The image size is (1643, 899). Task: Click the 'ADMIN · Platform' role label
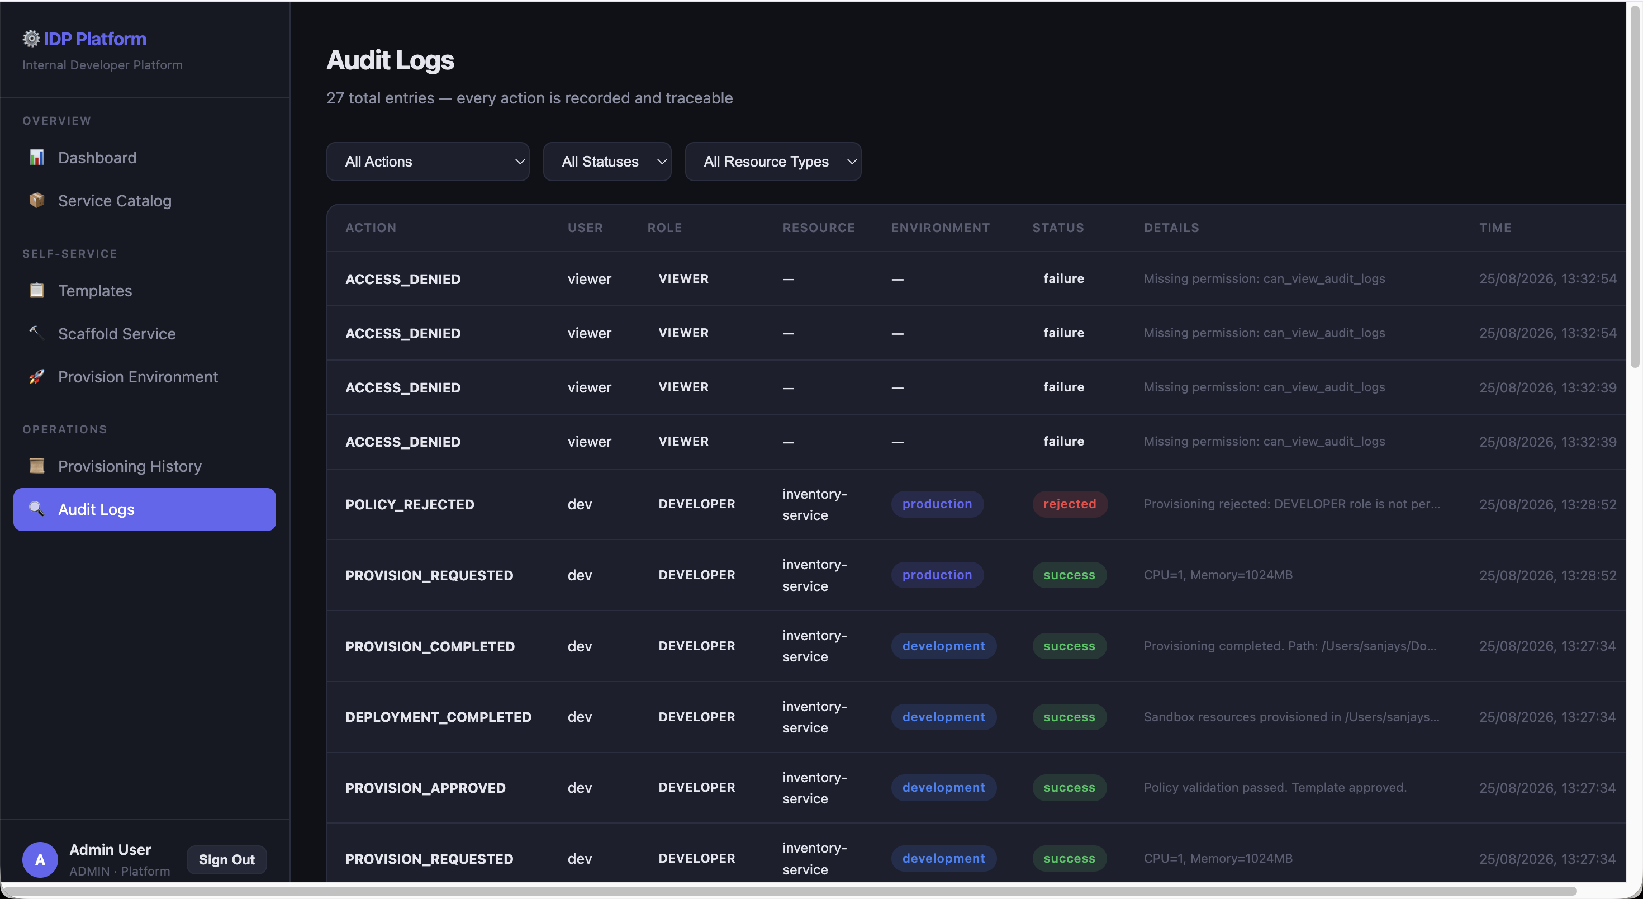[120, 871]
